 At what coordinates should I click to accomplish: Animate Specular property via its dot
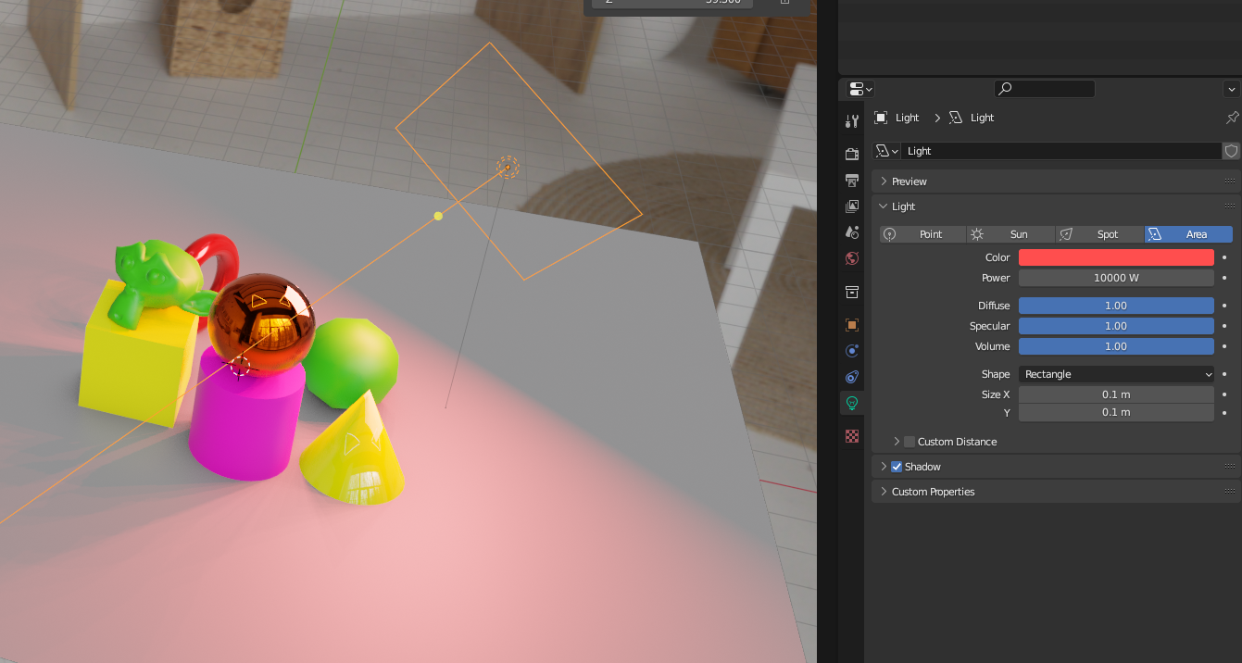[1224, 326]
